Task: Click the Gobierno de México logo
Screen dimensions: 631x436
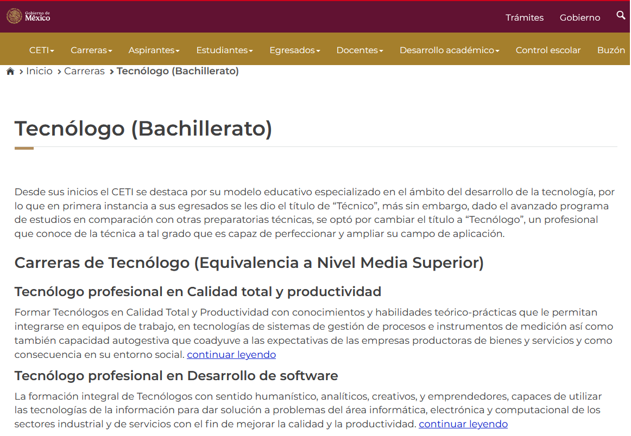Action: (x=29, y=16)
